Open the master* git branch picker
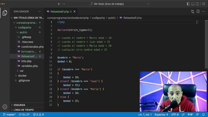The width and height of the screenshot is (208, 117). (9, 114)
